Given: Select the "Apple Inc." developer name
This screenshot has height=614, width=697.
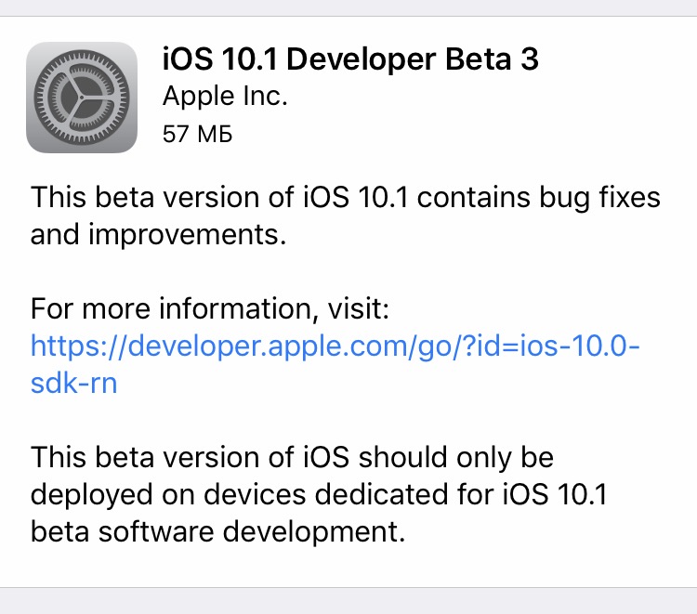Looking at the screenshot, I should [x=225, y=95].
